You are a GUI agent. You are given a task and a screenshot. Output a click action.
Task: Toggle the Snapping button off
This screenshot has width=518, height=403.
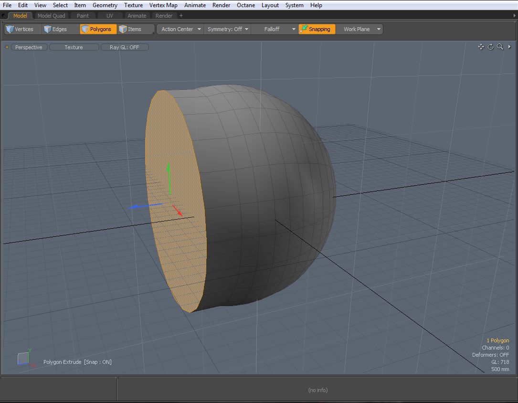[315, 29]
